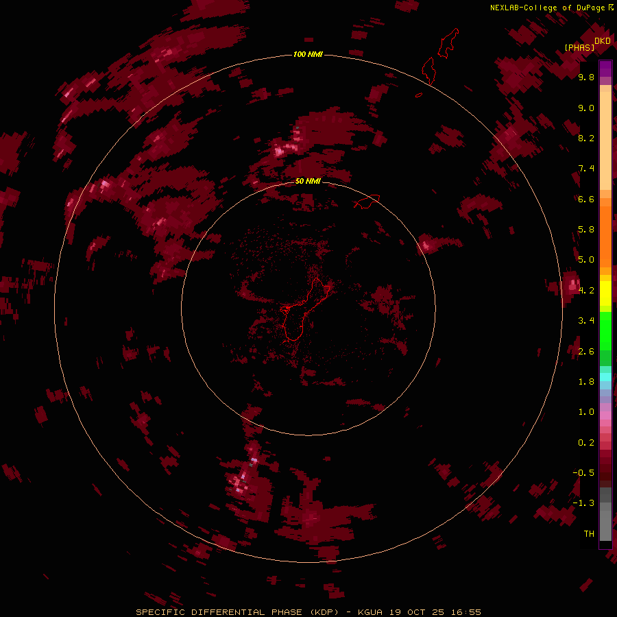
Task: Click the 2.6 value on color scale
Action: [586, 351]
